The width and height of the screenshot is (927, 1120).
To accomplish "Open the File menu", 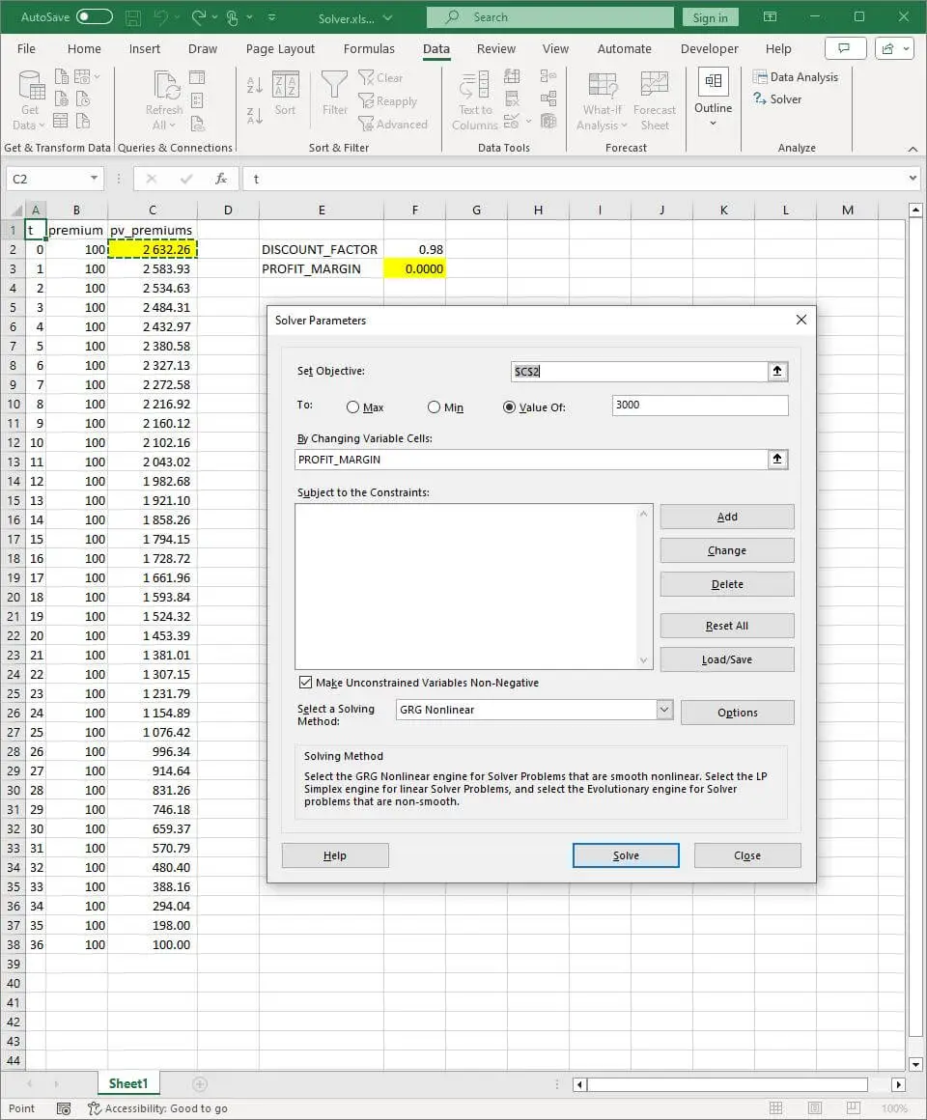I will (x=26, y=48).
